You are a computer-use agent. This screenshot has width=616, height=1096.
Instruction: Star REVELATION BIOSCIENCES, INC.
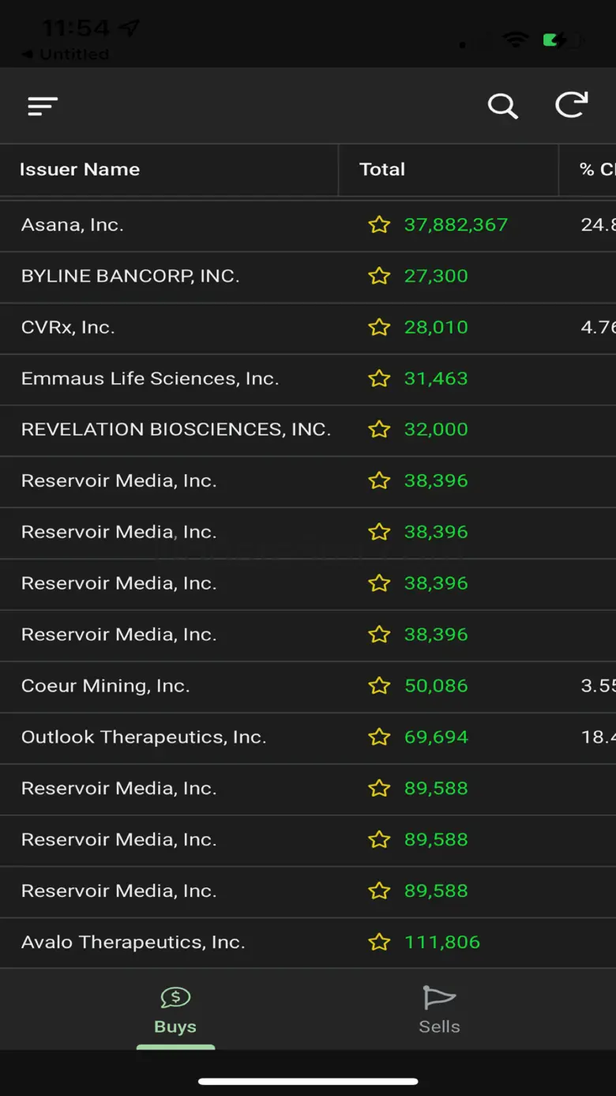(x=379, y=429)
